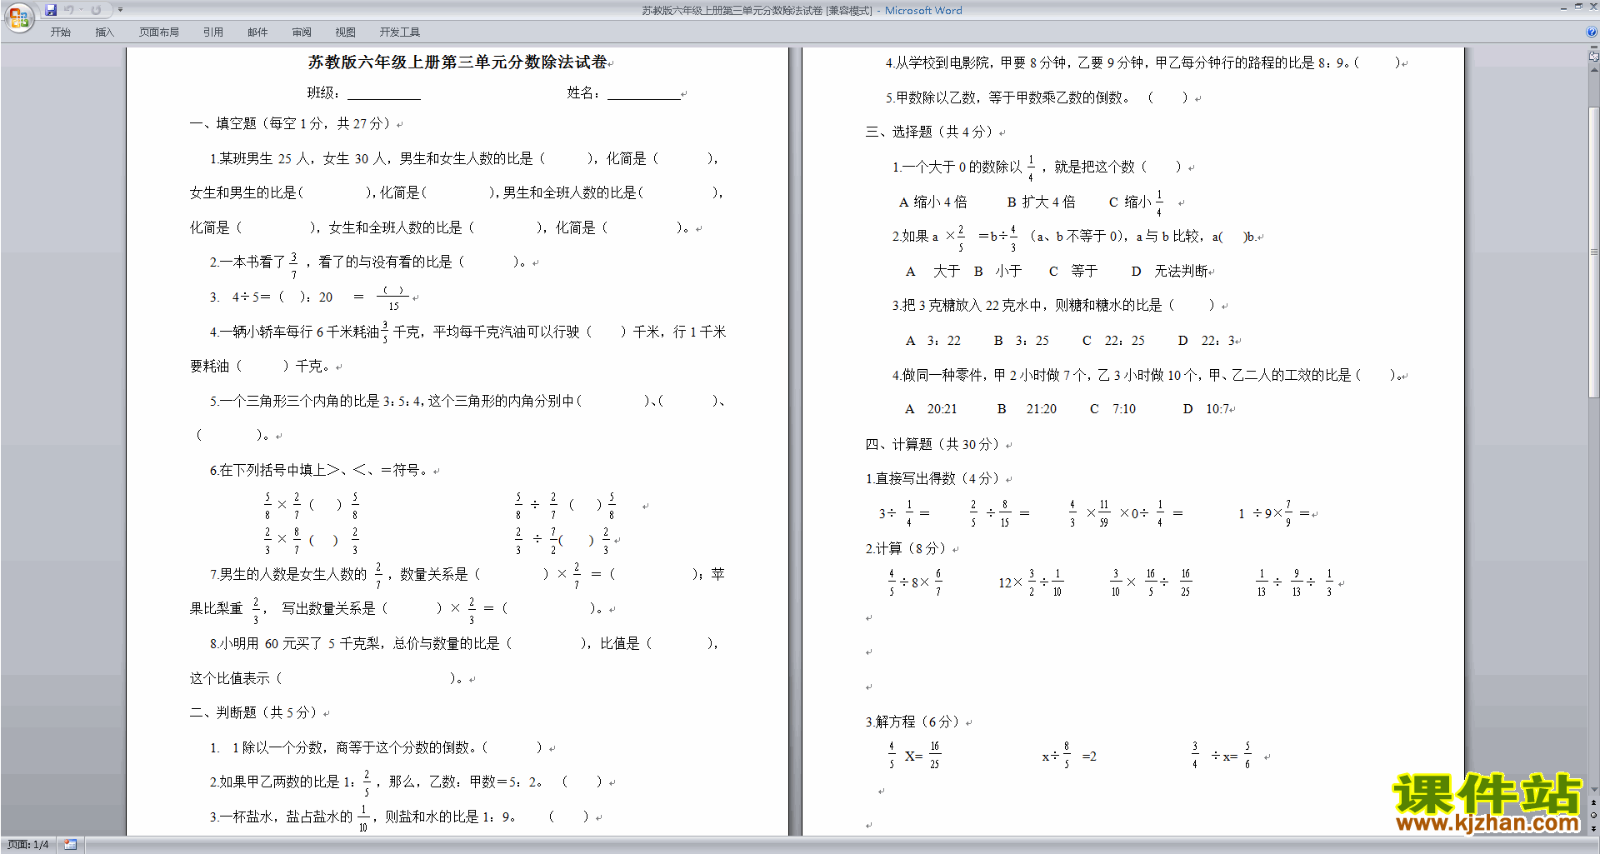
Task: Open the Undo history dropdown arrow
Action: pyautogui.click(x=82, y=10)
